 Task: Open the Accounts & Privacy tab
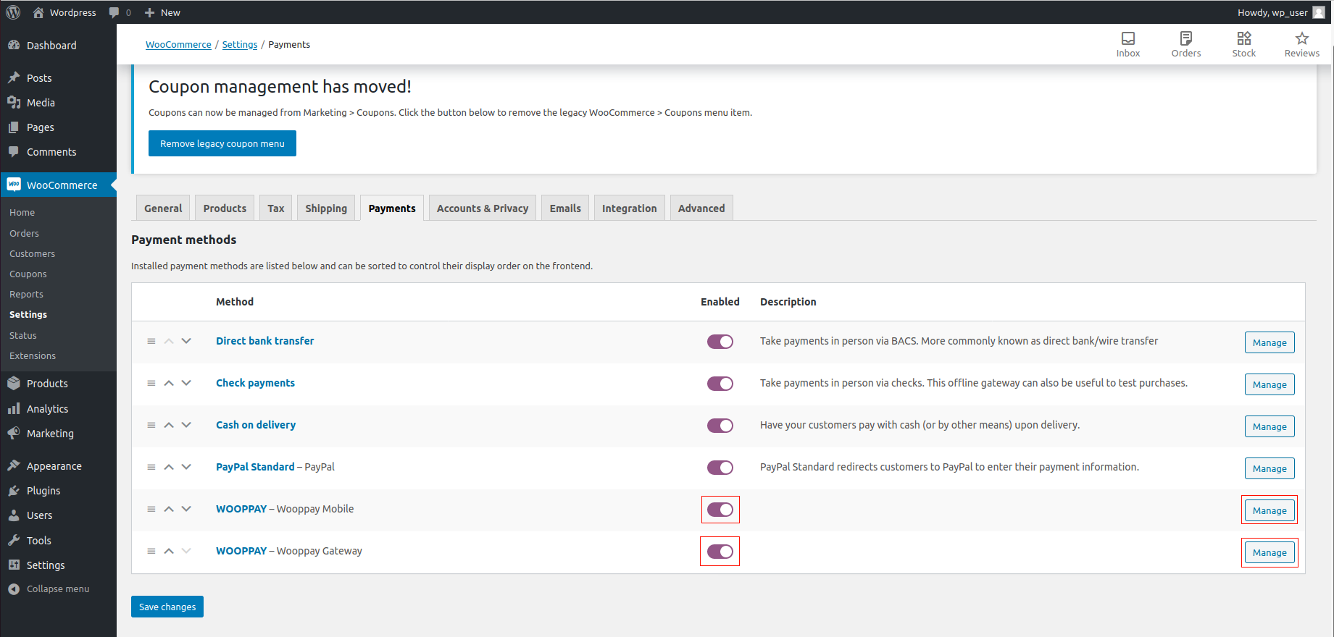click(483, 208)
